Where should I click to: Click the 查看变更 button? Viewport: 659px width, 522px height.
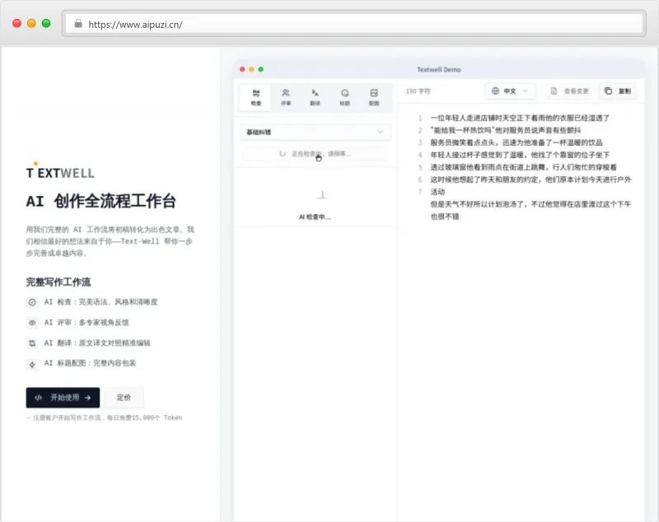tap(569, 91)
